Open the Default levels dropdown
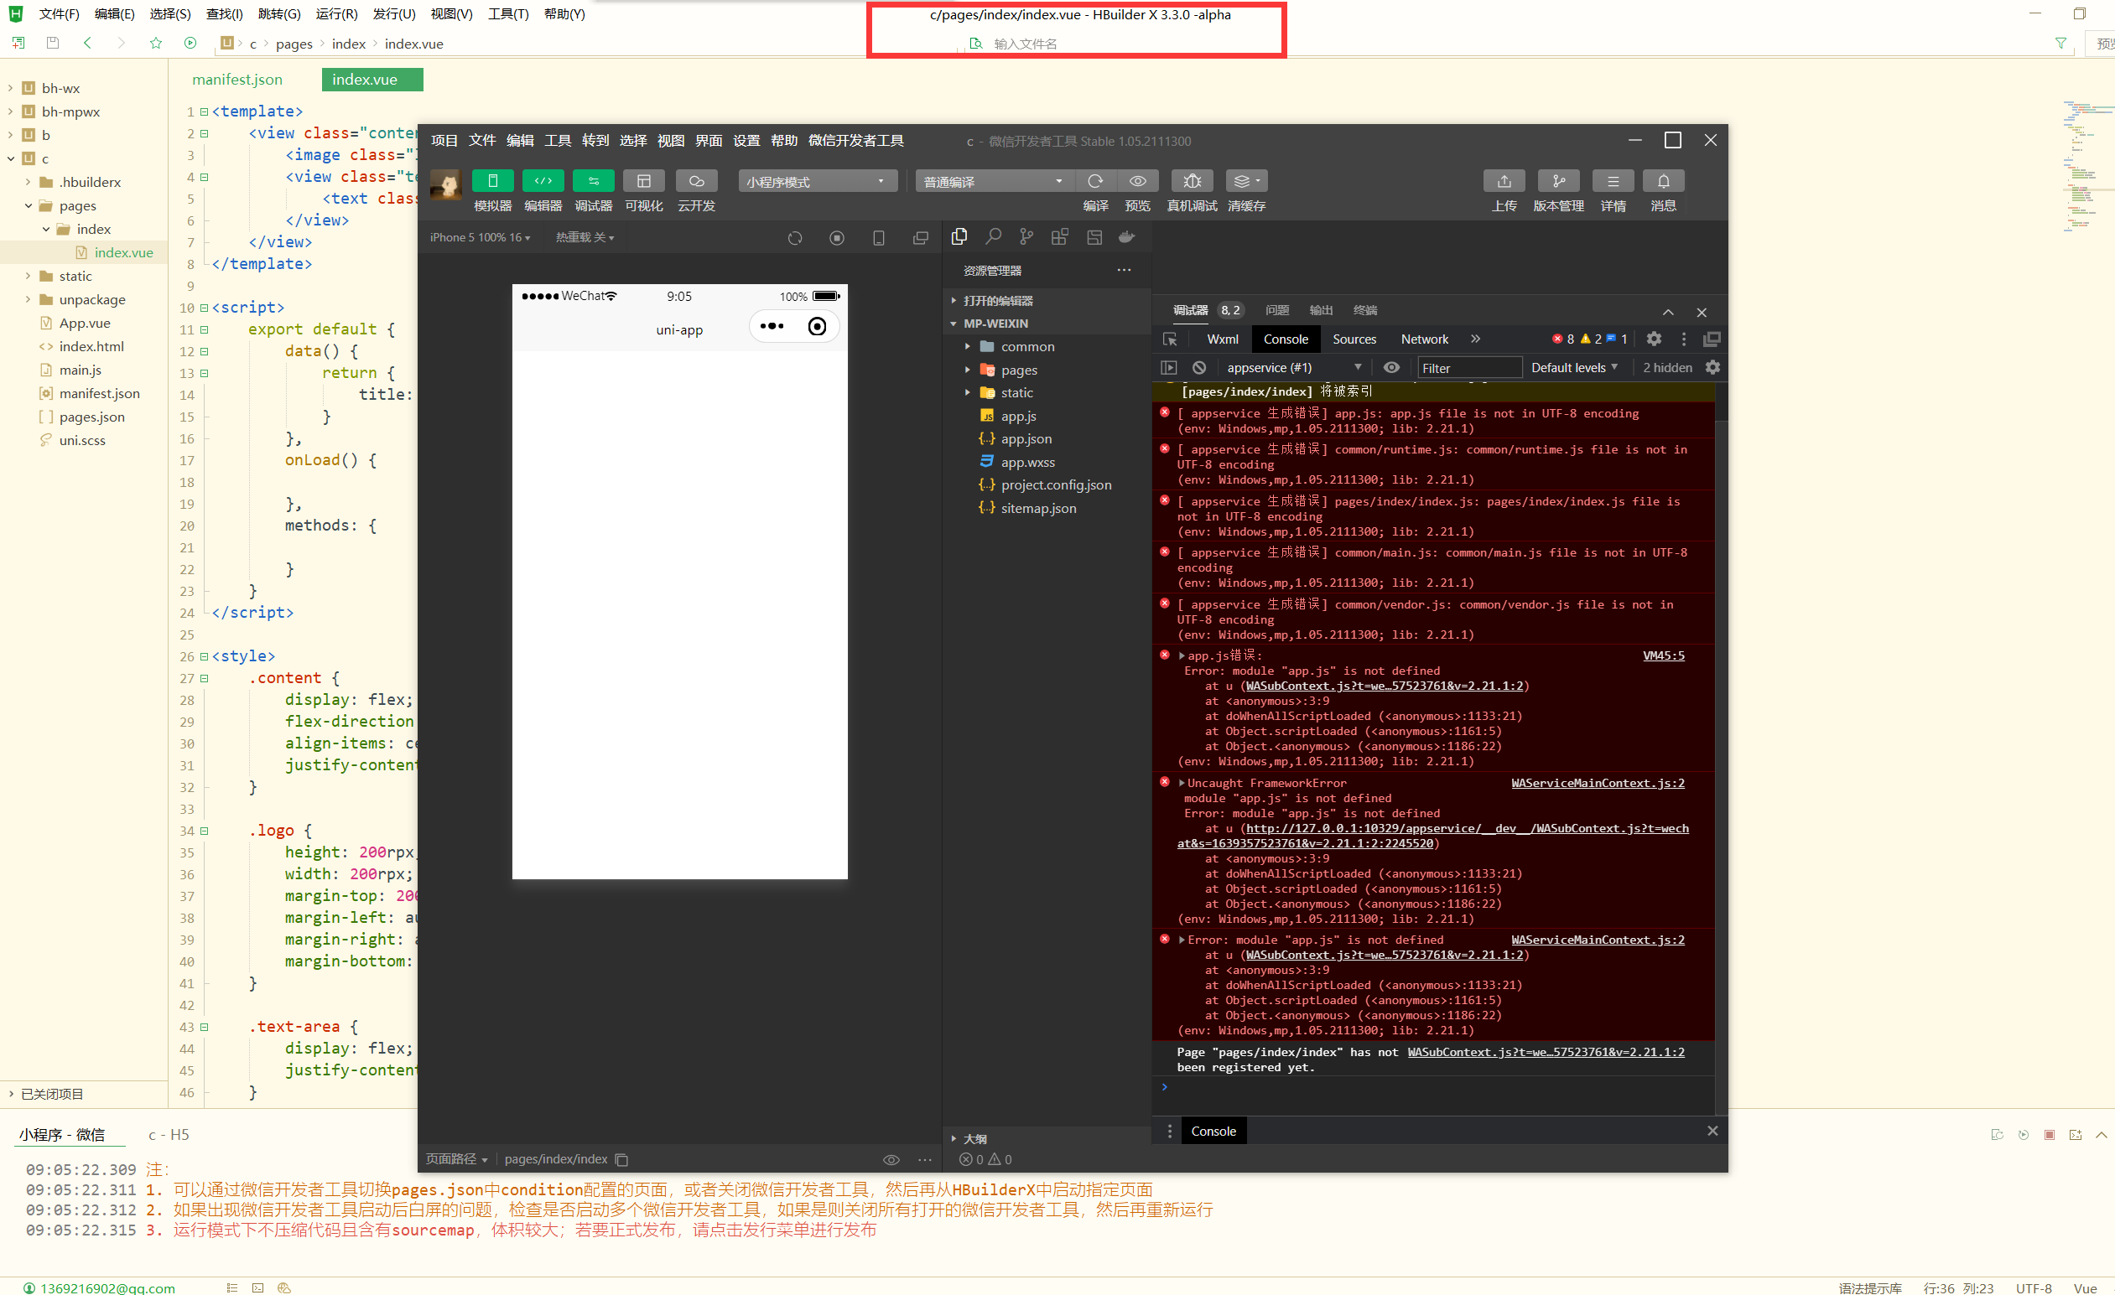The width and height of the screenshot is (2115, 1295). coord(1573,367)
